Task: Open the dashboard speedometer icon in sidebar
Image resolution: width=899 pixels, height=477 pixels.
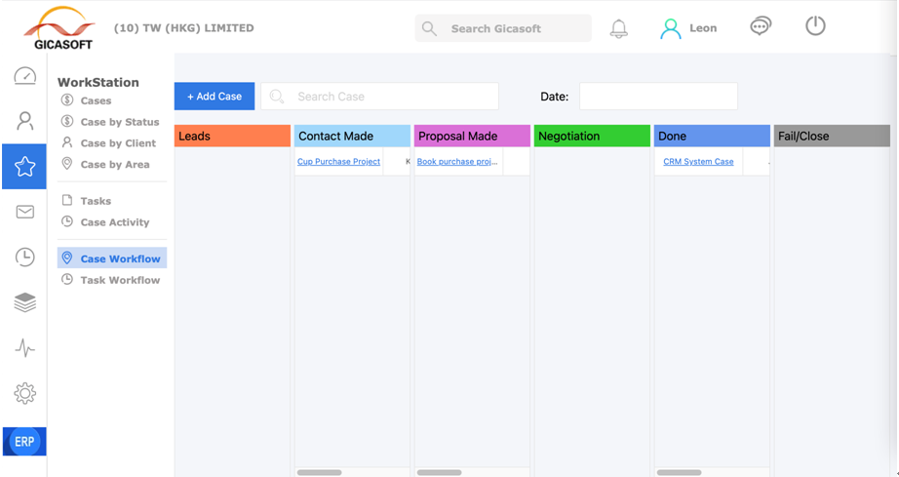Action: [x=24, y=76]
